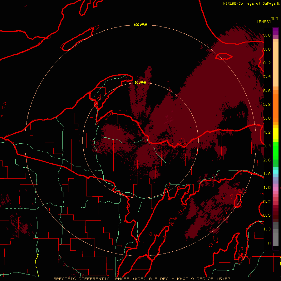Image resolution: width=281 pixels, height=281 pixels.
Task: Click the TH threshold label
Action: (x=268, y=243)
